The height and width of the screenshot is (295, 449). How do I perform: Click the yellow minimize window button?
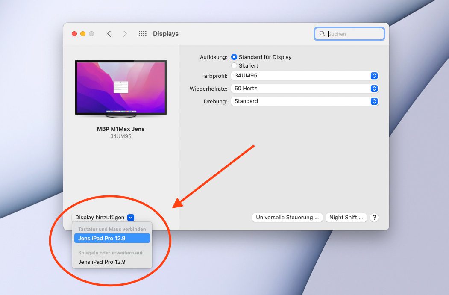click(x=83, y=34)
